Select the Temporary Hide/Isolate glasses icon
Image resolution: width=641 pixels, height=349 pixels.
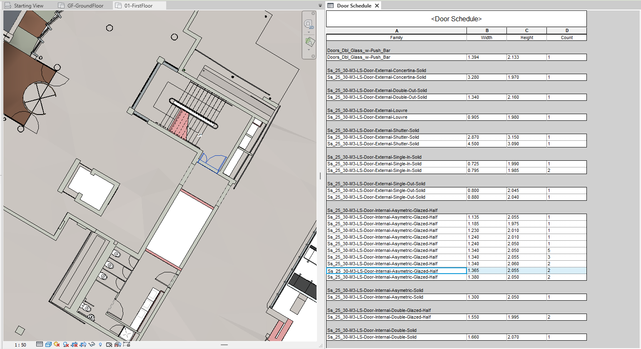point(92,344)
